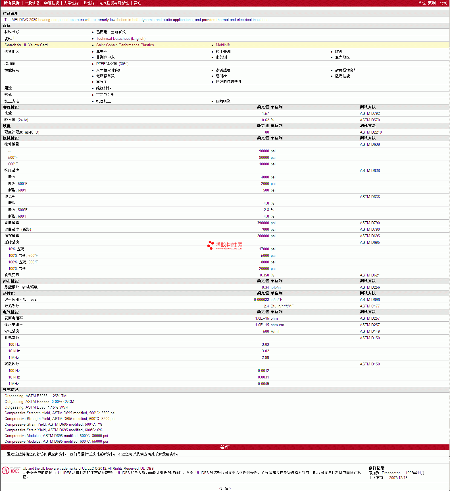
Task: Click the ASTM D256 test method
Action: pyautogui.click(x=370, y=287)
